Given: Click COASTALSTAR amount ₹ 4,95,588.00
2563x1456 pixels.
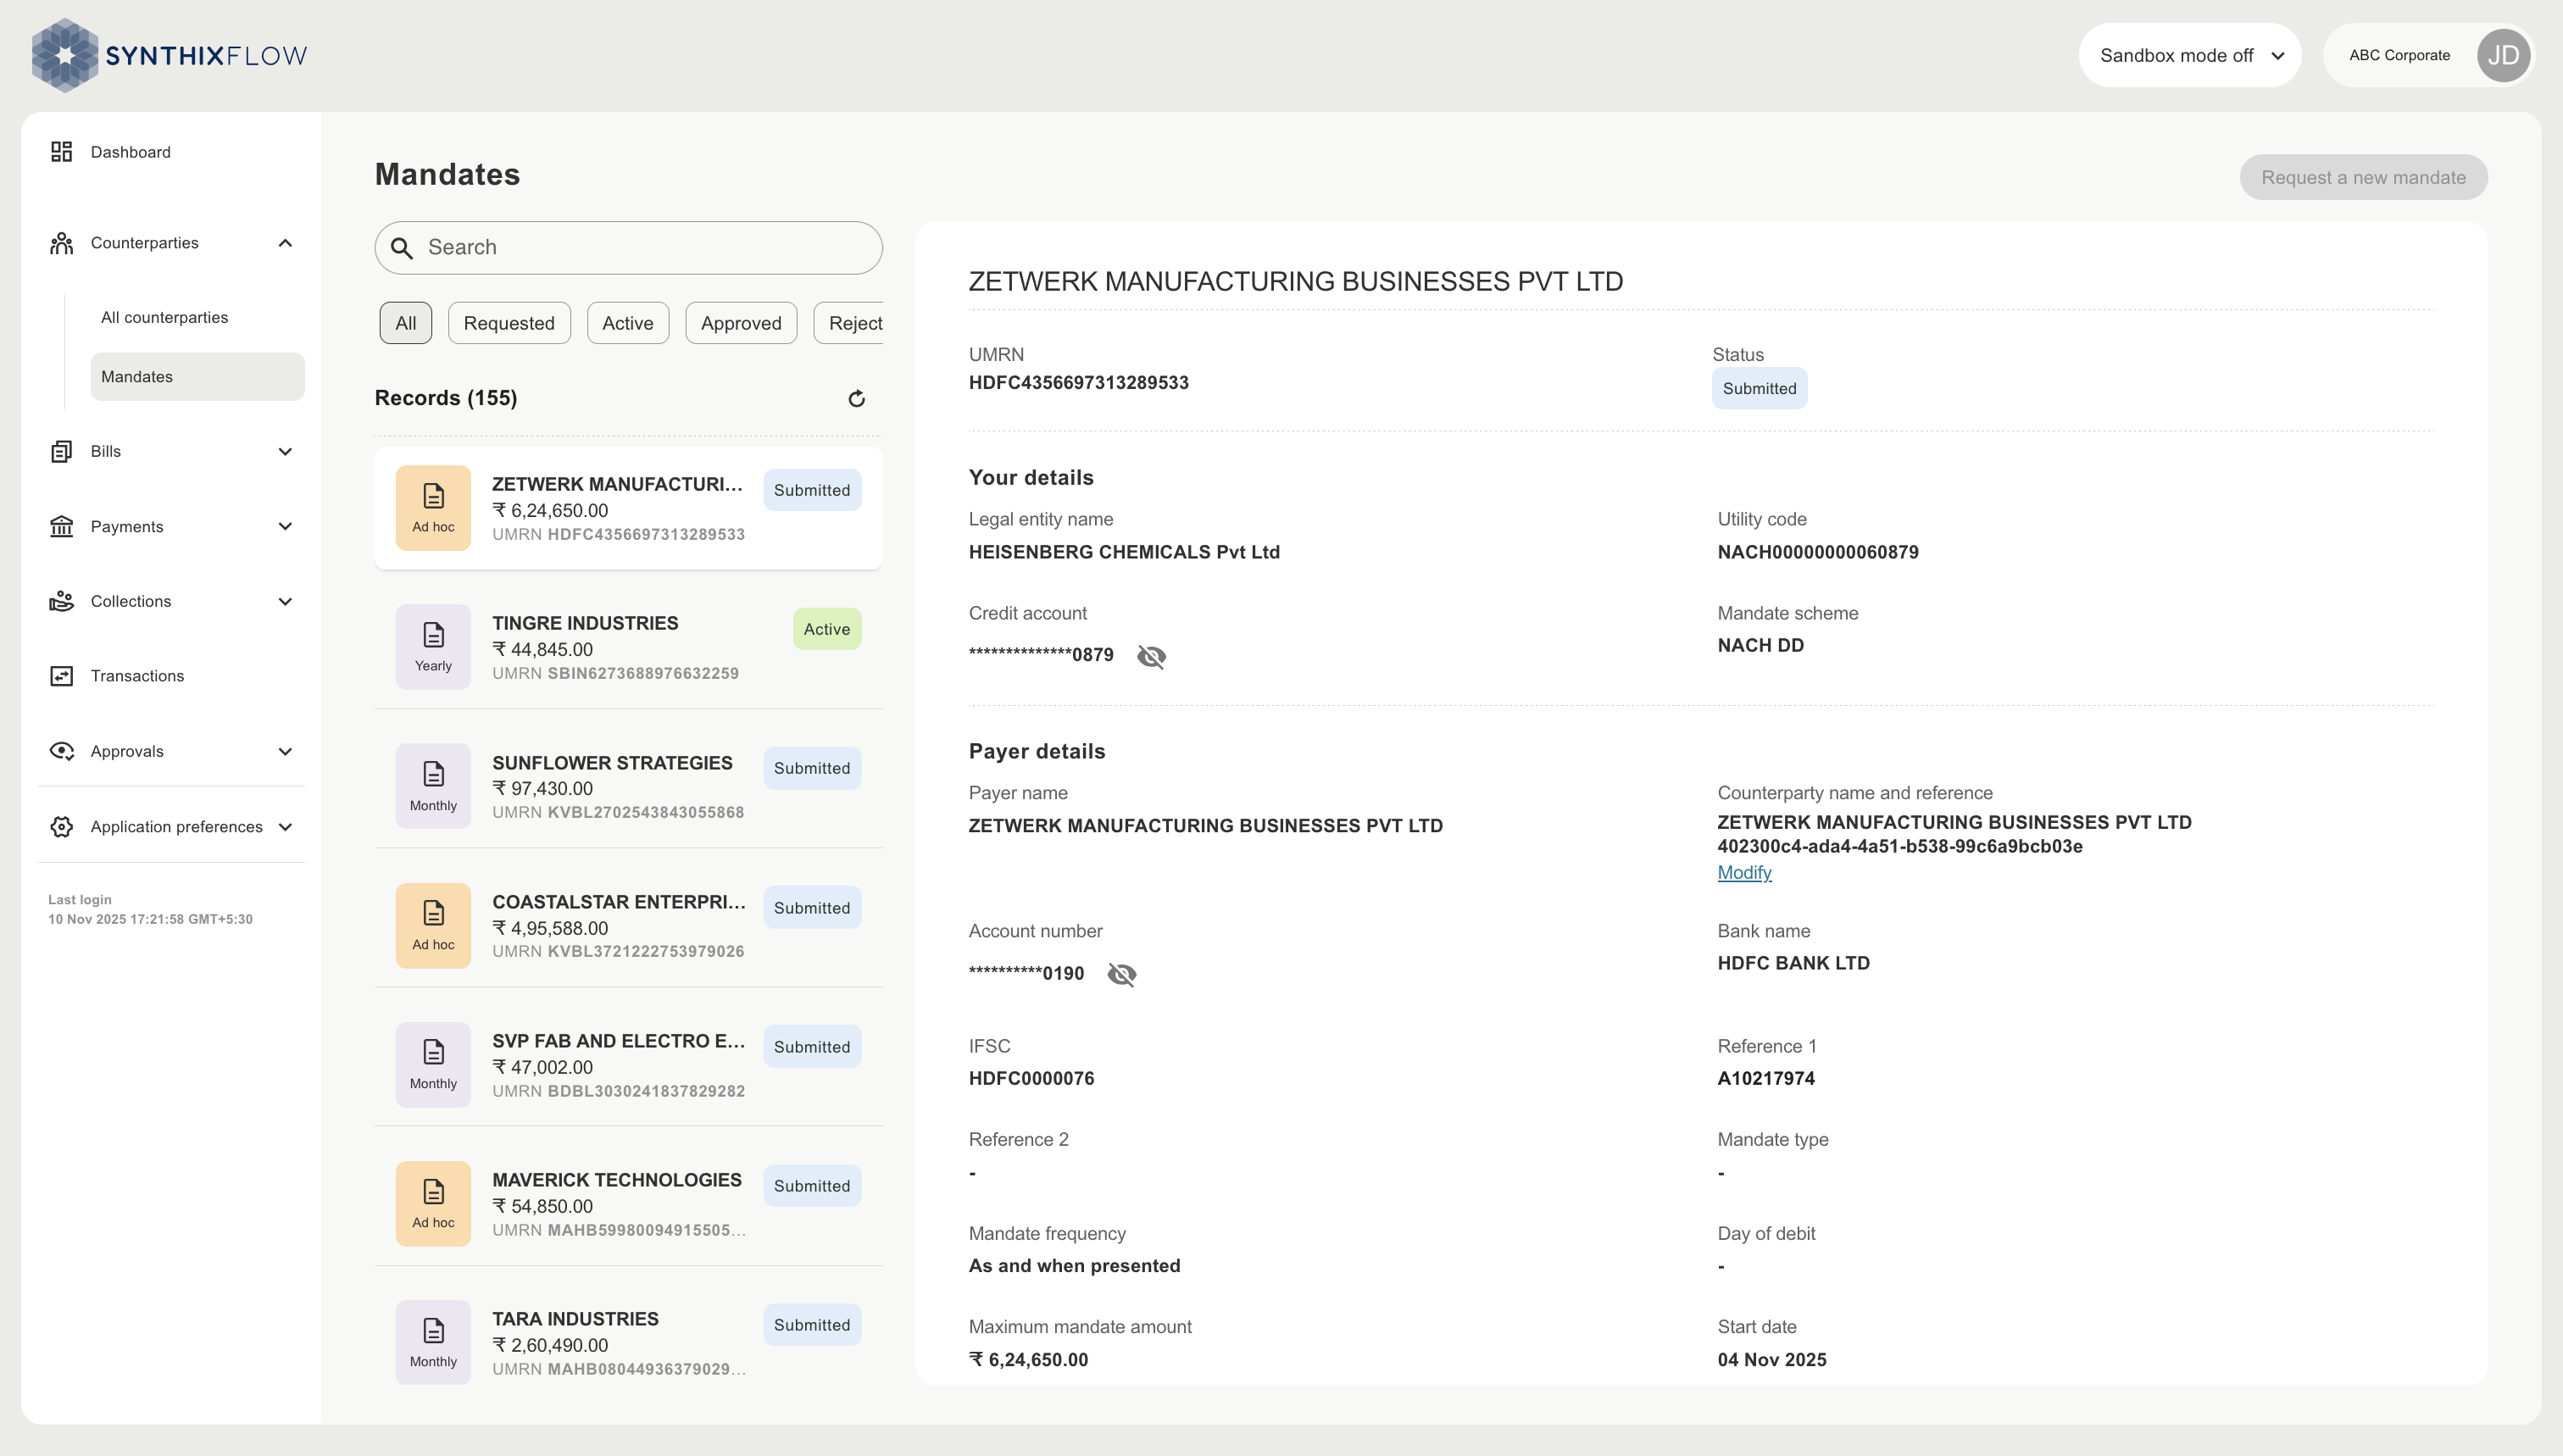Looking at the screenshot, I should pyautogui.click(x=550, y=928).
